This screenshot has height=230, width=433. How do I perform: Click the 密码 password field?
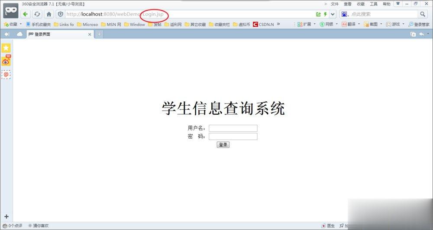233,136
